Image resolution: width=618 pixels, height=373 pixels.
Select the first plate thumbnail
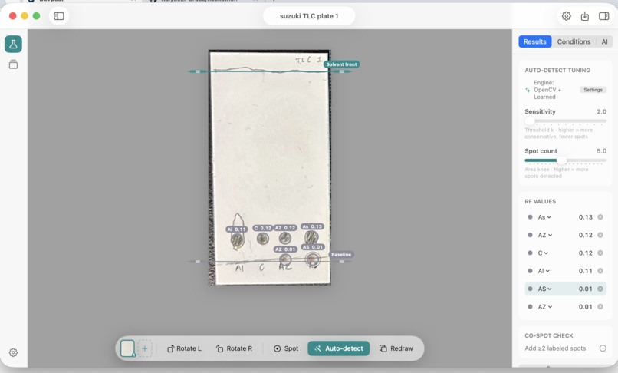tap(127, 348)
